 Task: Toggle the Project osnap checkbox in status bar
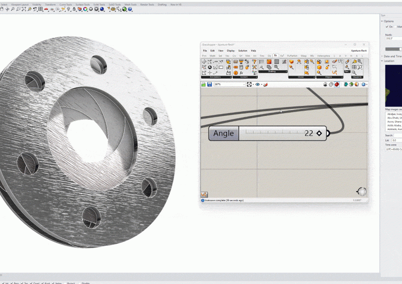tap(64, 283)
